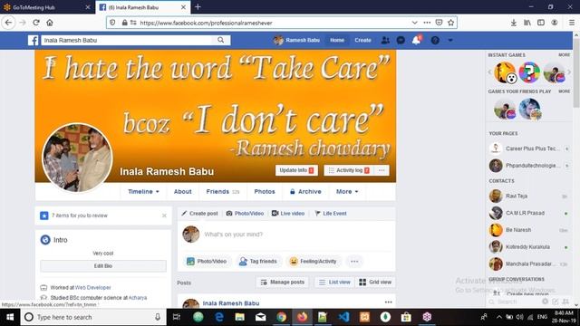Click the instant games next arrow
The width and height of the screenshot is (580, 326).
569,72
